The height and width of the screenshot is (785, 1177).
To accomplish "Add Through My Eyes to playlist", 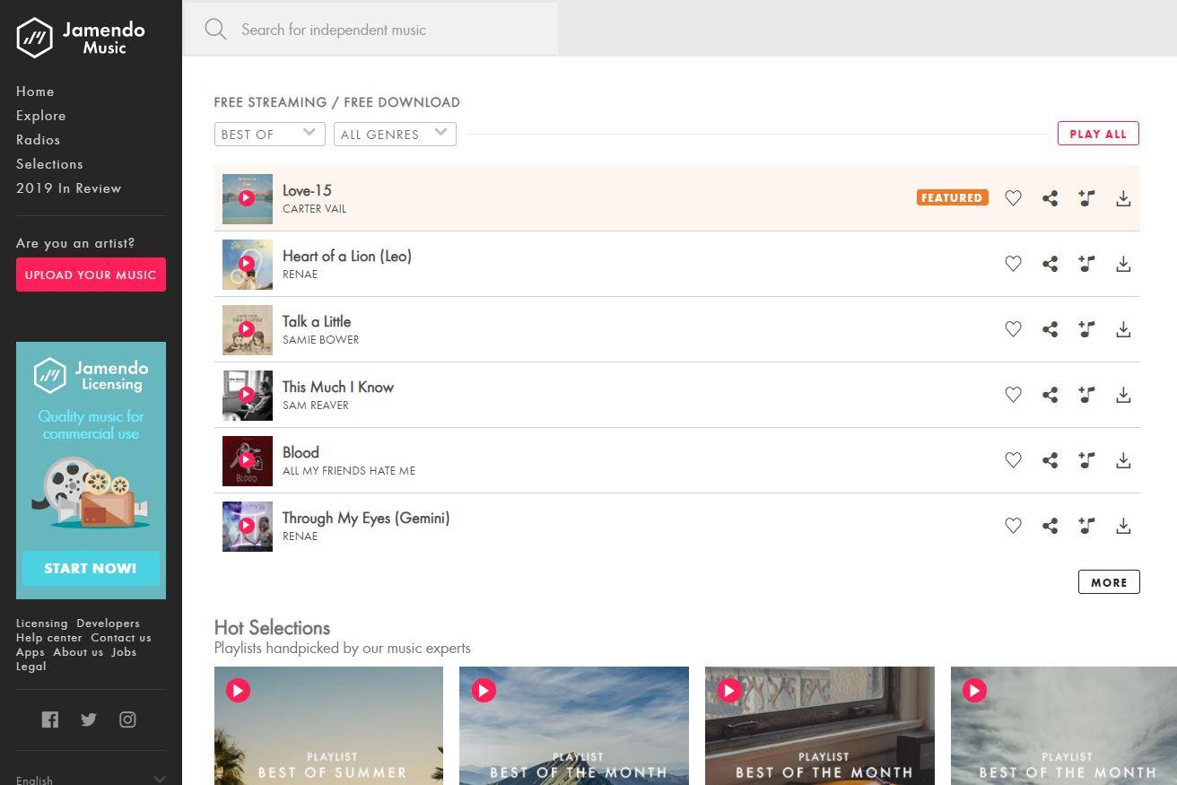I will 1086,526.
